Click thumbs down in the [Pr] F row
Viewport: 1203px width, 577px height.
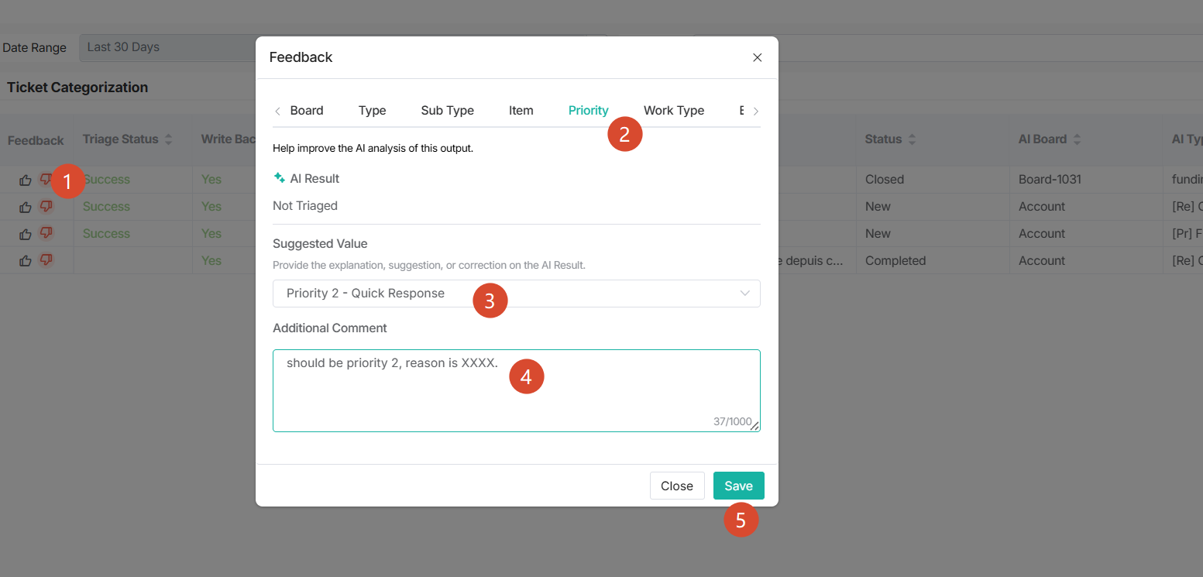coord(46,234)
